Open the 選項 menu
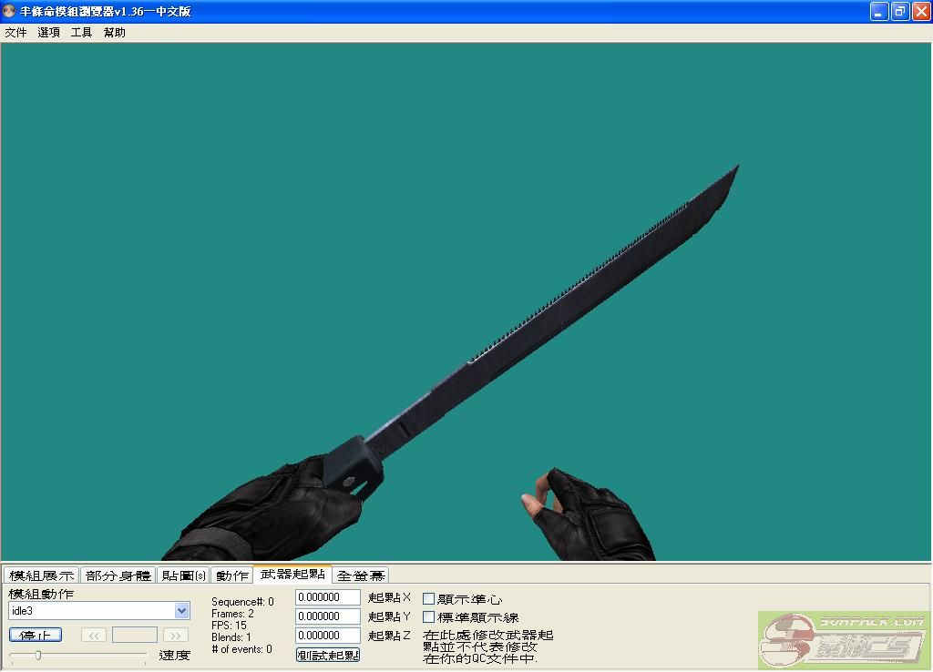The image size is (933, 672). point(48,33)
